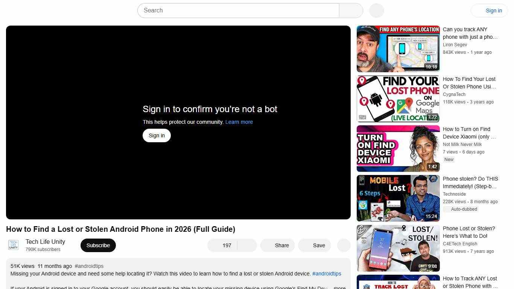514x289 pixels.
Task: Click the Tech Life Unity channel avatar
Action: (x=13, y=245)
